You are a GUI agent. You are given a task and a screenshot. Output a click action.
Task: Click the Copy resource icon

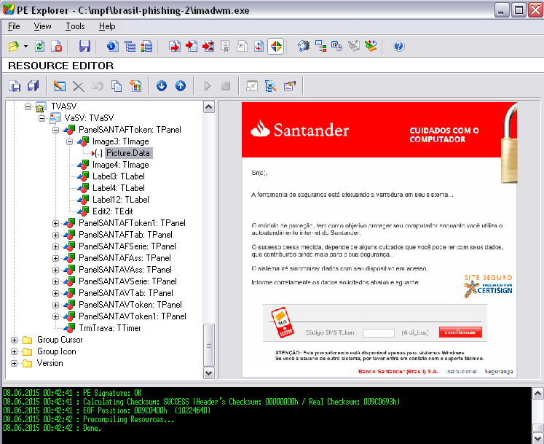point(117,86)
